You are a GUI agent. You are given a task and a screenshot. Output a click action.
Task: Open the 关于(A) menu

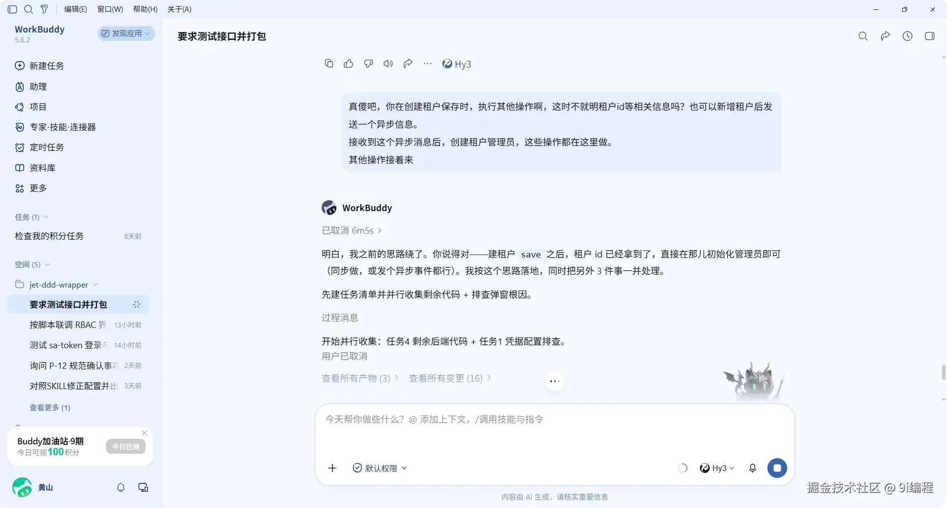[180, 9]
